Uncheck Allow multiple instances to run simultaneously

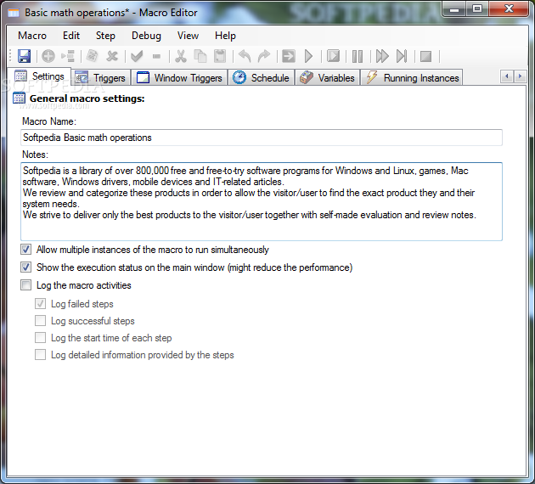tap(26, 250)
